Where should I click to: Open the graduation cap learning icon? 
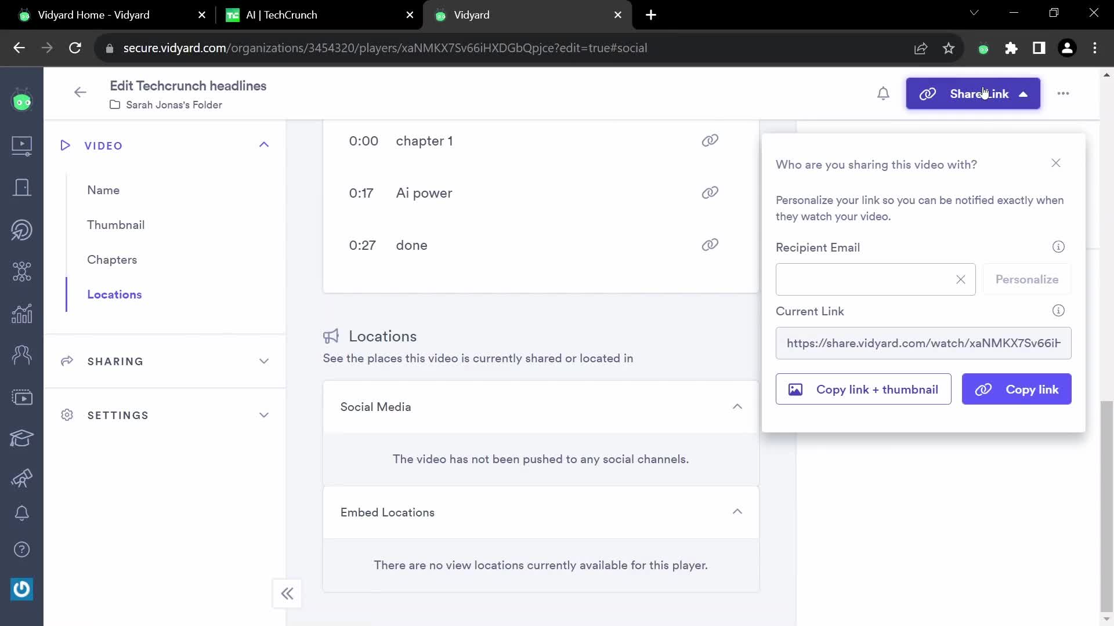coord(21,438)
